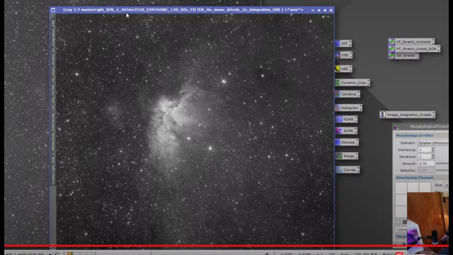Click the vertical view identifier tab of image
The width and height of the screenshot is (453, 255).
tap(53, 102)
